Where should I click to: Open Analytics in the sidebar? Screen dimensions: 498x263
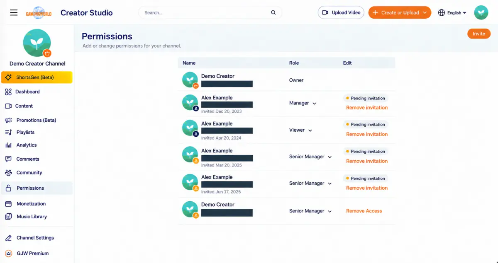[27, 145]
